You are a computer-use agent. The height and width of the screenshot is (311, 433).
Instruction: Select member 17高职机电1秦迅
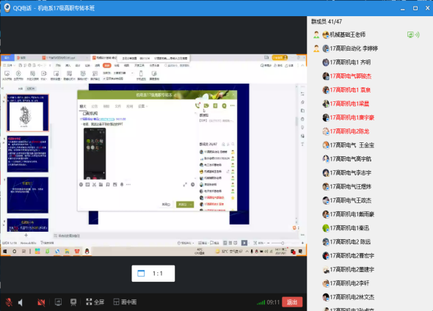click(x=346, y=228)
